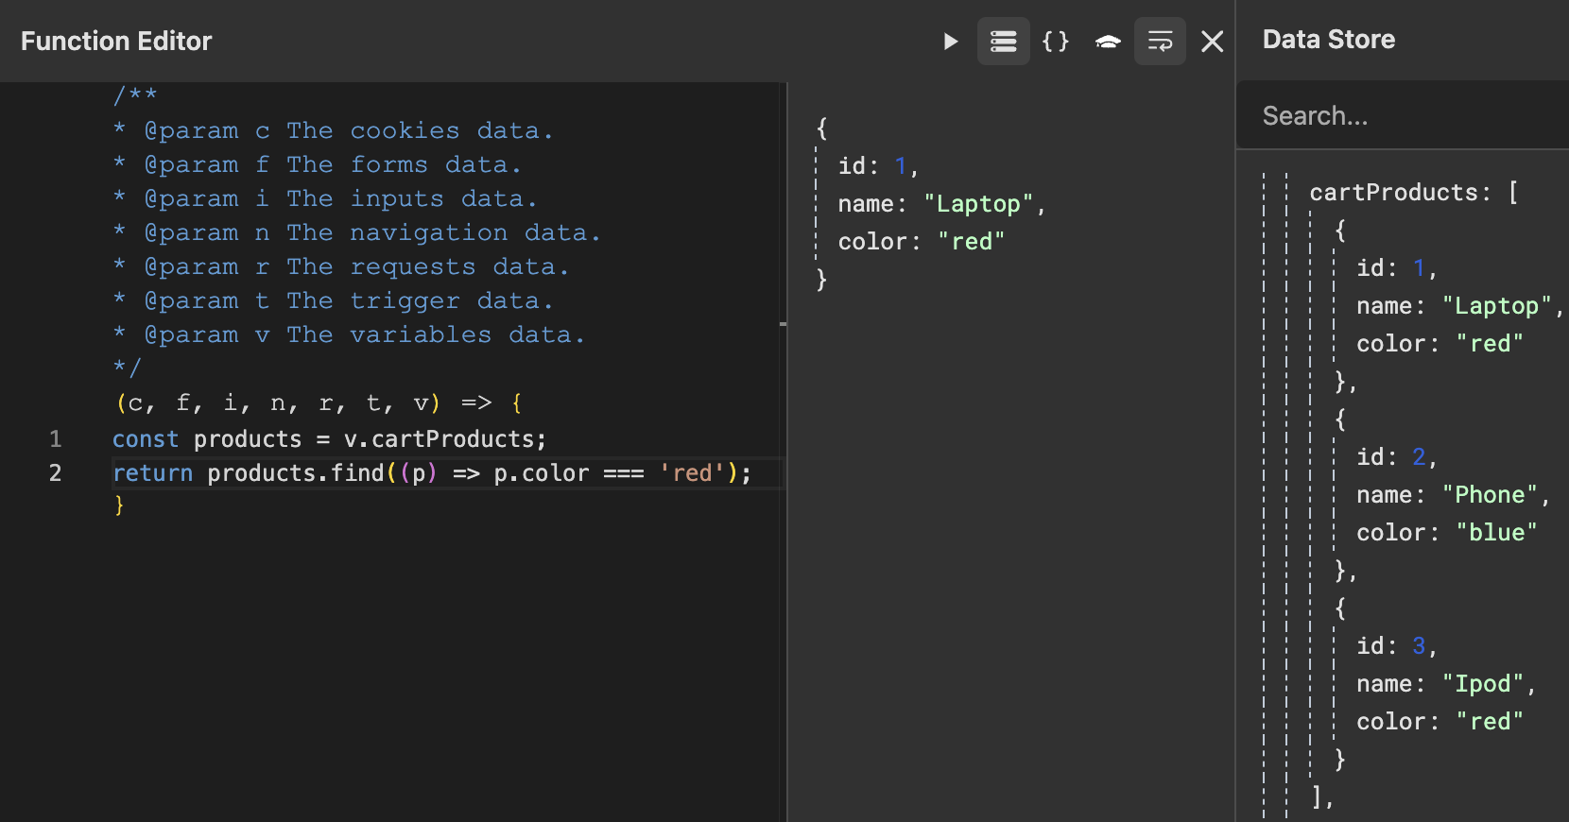1569x822 pixels.
Task: Click the '@param f The forms data.' comment
Action: pyautogui.click(x=317, y=164)
